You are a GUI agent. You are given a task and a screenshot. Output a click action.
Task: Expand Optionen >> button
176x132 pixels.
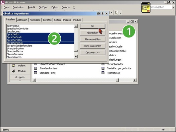93,53
